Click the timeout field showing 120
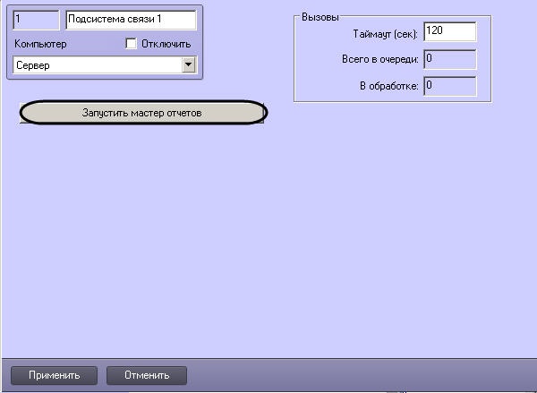 click(449, 32)
